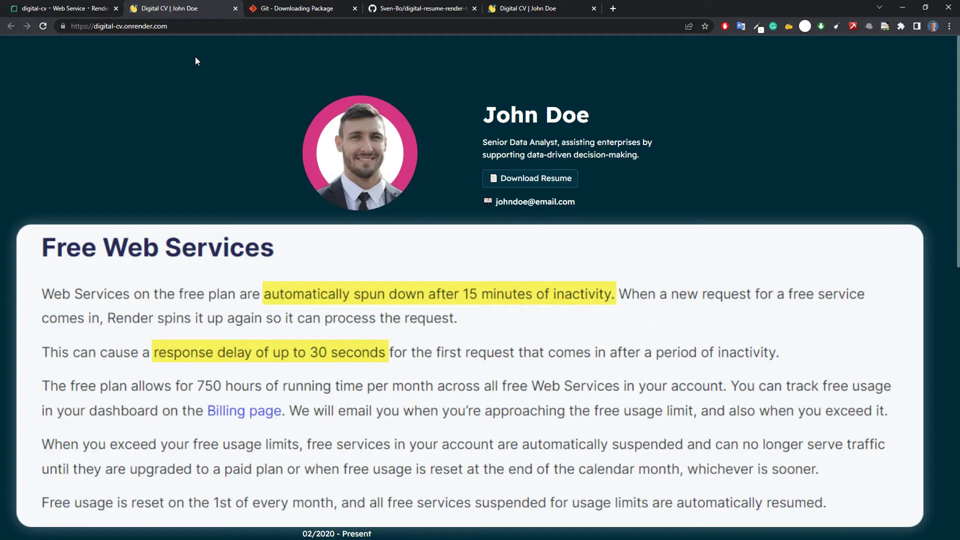Click the bookmark star icon

click(x=705, y=26)
